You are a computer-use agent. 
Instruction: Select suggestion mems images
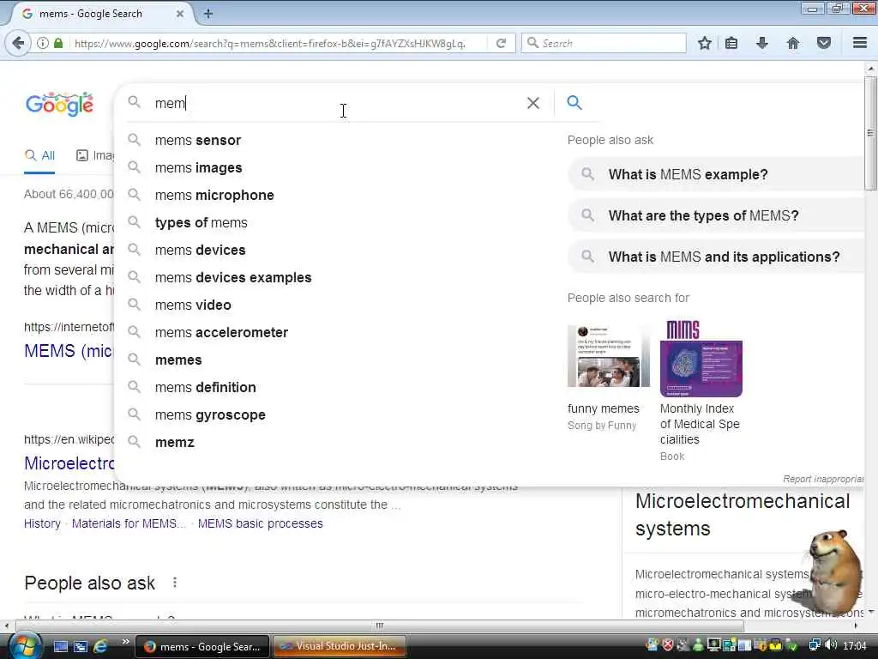(198, 167)
